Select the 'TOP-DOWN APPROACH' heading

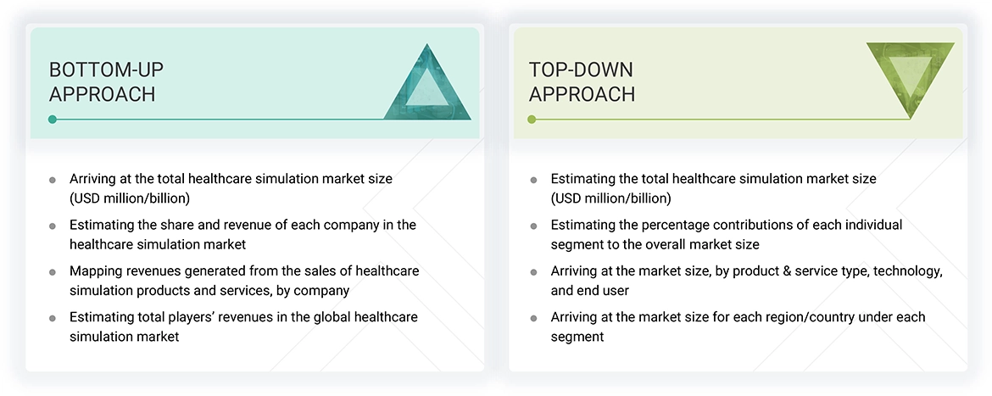coord(582,81)
